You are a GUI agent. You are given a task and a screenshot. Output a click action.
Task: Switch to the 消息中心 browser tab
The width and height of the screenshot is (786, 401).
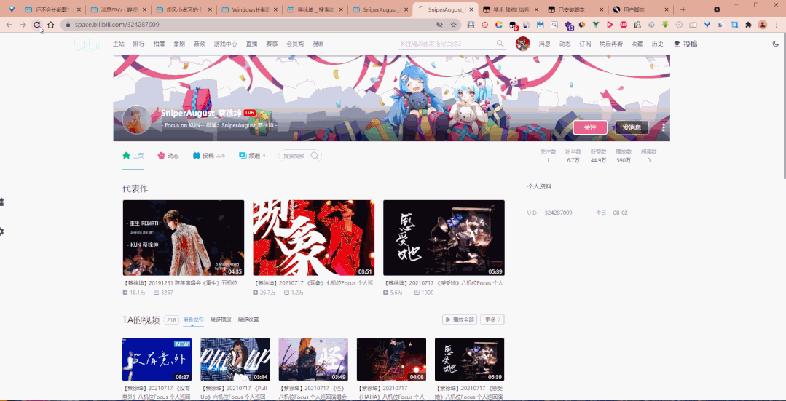pyautogui.click(x=117, y=9)
